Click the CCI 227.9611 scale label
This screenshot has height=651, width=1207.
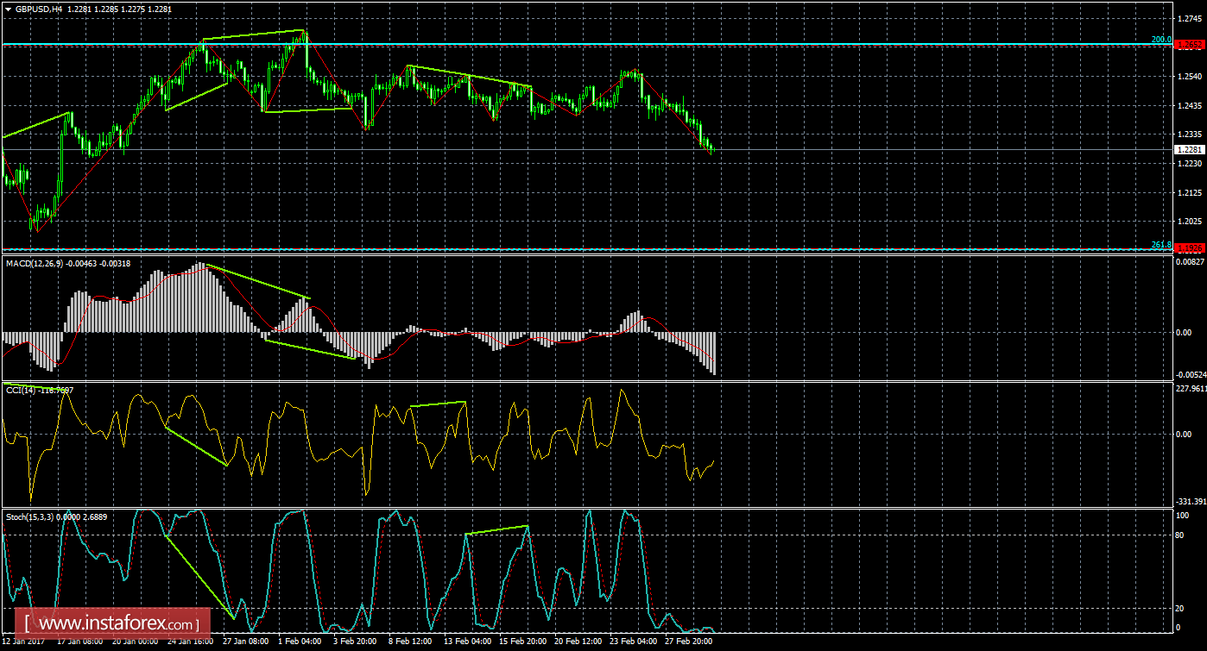1191,388
